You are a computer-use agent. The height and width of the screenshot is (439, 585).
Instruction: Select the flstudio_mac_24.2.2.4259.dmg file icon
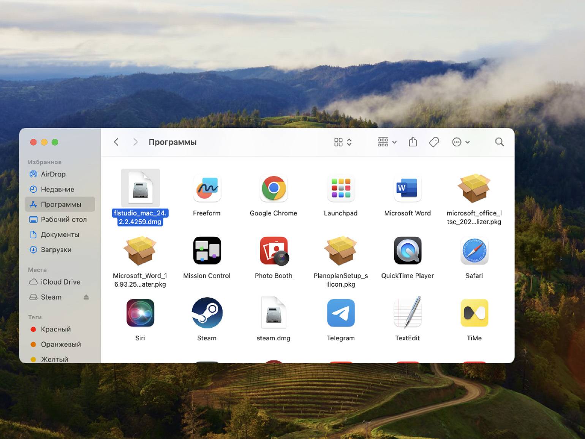[140, 188]
